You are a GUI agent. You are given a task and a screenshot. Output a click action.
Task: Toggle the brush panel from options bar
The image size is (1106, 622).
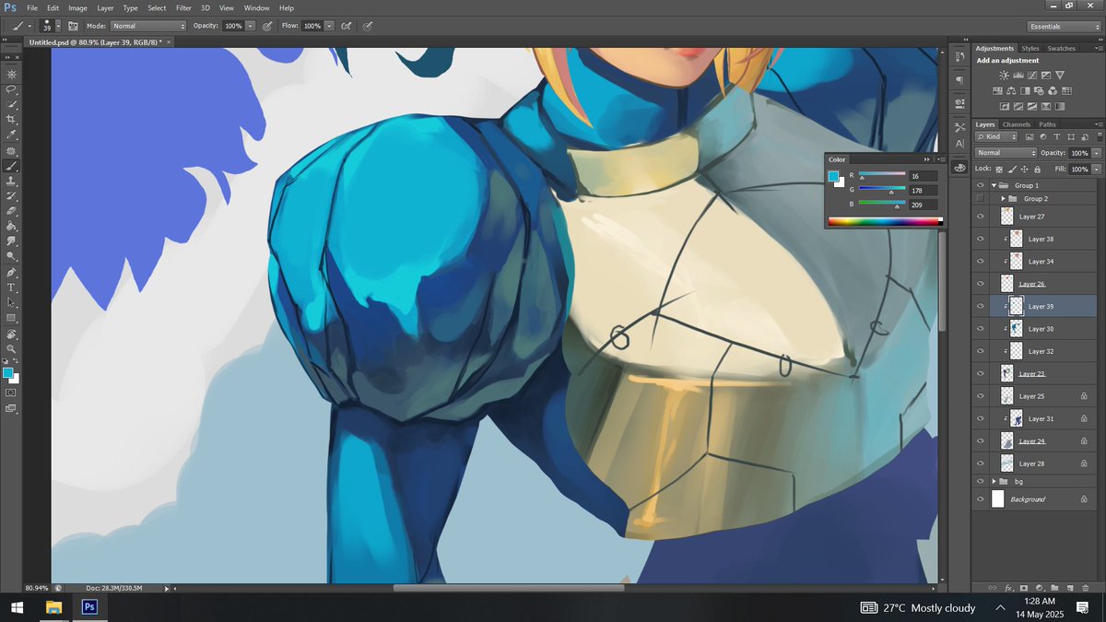(72, 26)
